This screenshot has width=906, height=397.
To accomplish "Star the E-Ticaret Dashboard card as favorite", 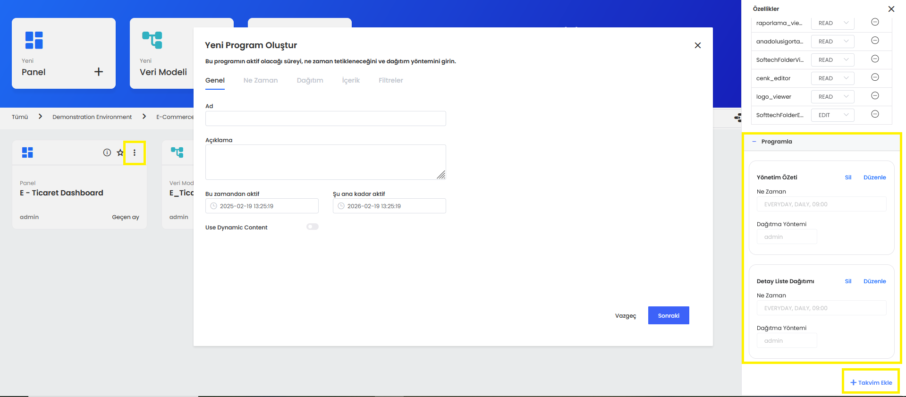I will (x=120, y=152).
